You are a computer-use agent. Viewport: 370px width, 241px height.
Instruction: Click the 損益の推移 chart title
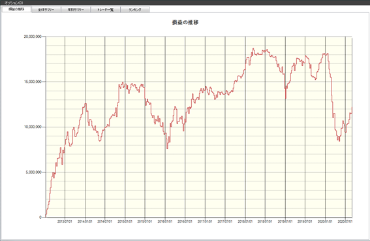tap(185, 22)
